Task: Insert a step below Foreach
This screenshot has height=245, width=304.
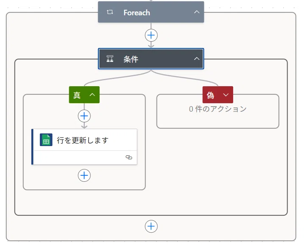Action: (x=151, y=35)
